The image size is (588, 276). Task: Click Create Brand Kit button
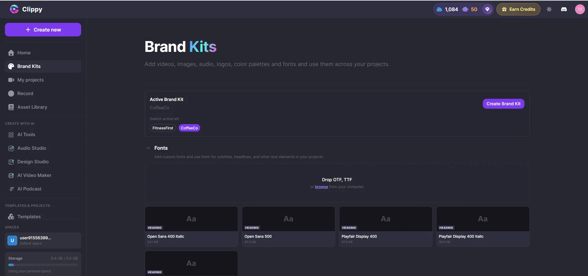point(503,104)
